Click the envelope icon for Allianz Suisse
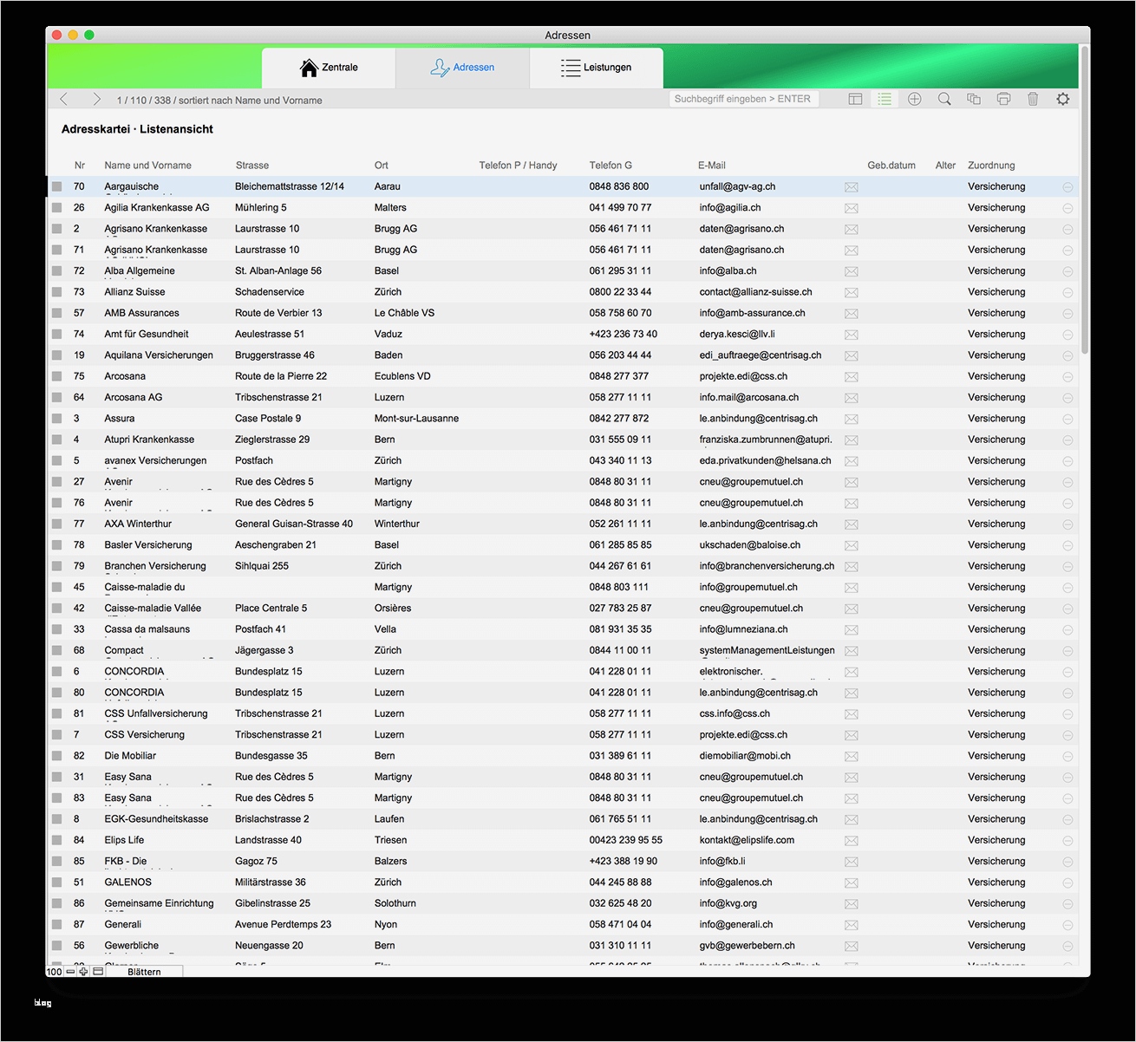Image resolution: width=1136 pixels, height=1042 pixels. click(852, 292)
